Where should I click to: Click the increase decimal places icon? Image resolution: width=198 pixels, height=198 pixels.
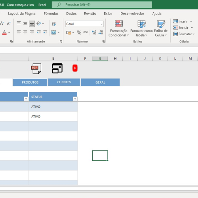click(94, 32)
